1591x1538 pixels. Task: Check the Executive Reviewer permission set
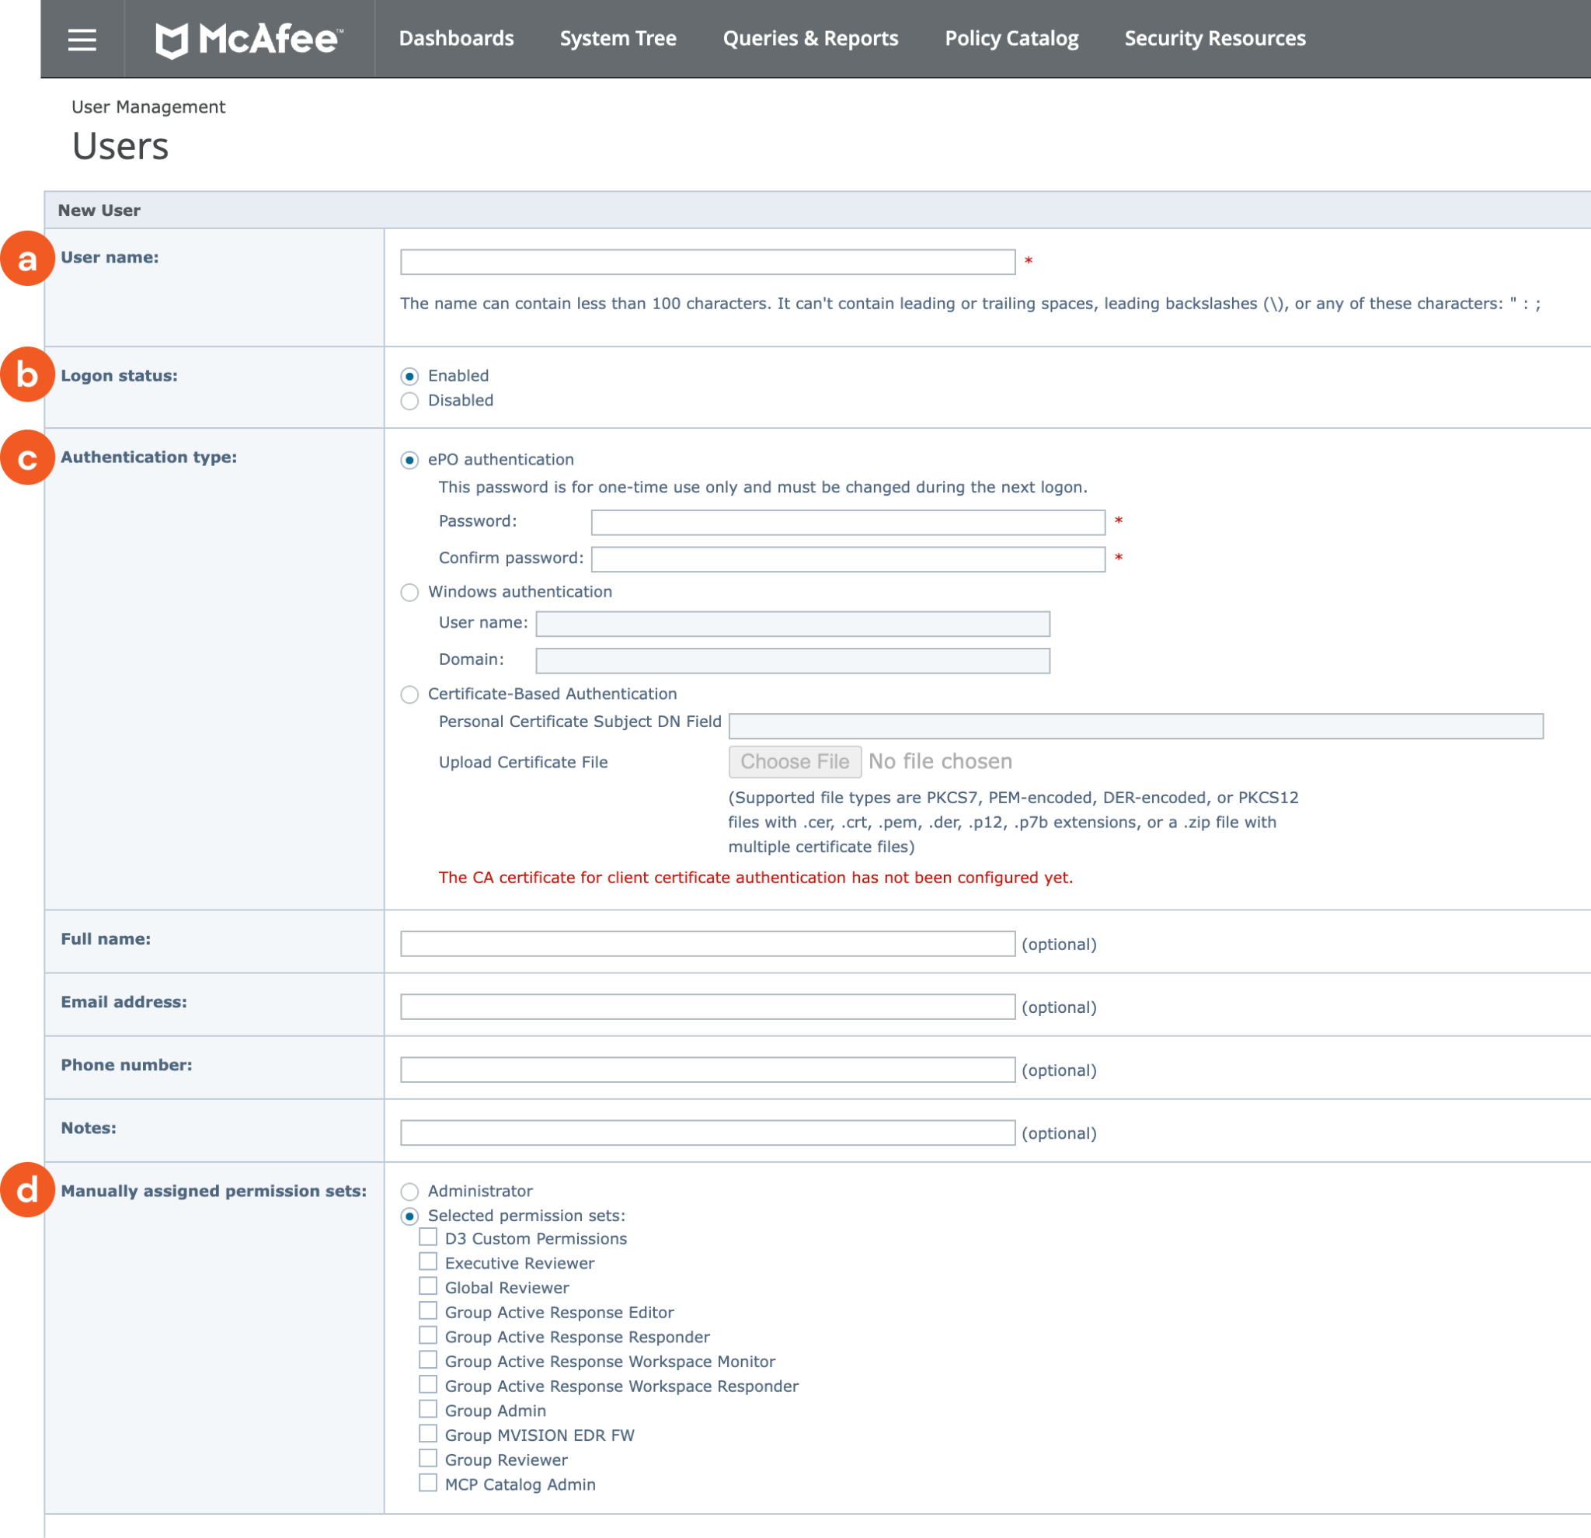coord(428,1262)
